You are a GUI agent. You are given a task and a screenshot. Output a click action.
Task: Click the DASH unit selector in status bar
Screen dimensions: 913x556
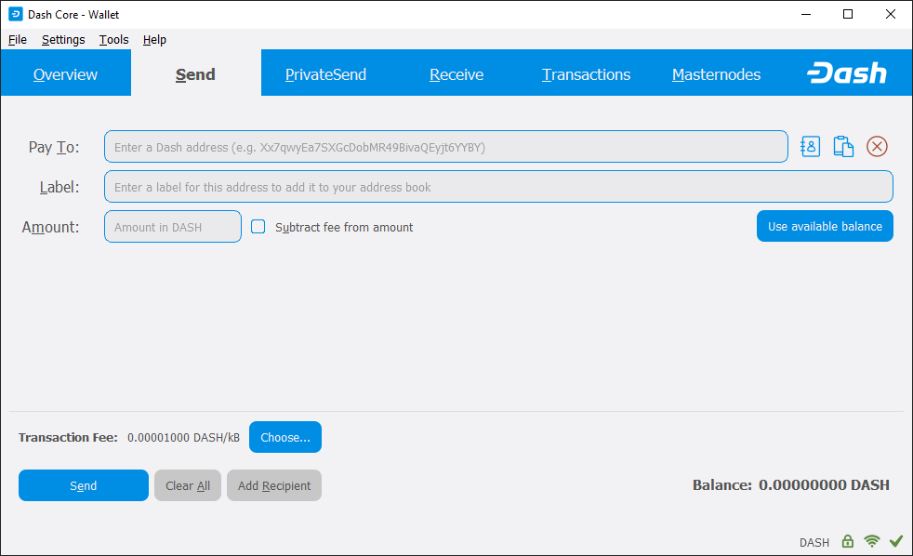[x=814, y=543]
